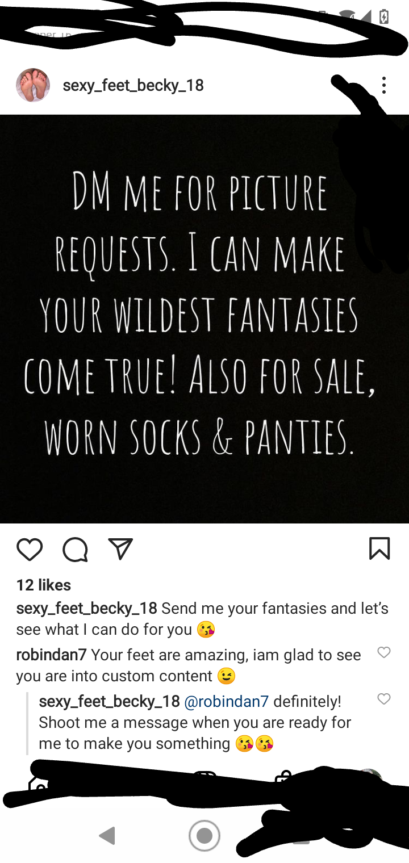Save the post using the bookmark icon

pyautogui.click(x=379, y=549)
